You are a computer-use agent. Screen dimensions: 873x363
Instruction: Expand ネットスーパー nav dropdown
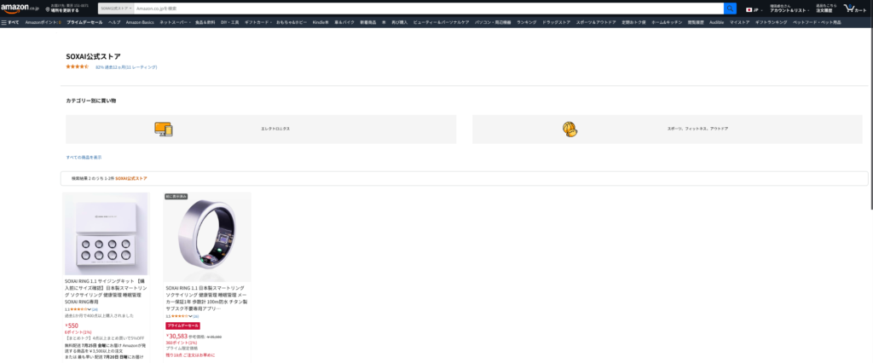(175, 22)
